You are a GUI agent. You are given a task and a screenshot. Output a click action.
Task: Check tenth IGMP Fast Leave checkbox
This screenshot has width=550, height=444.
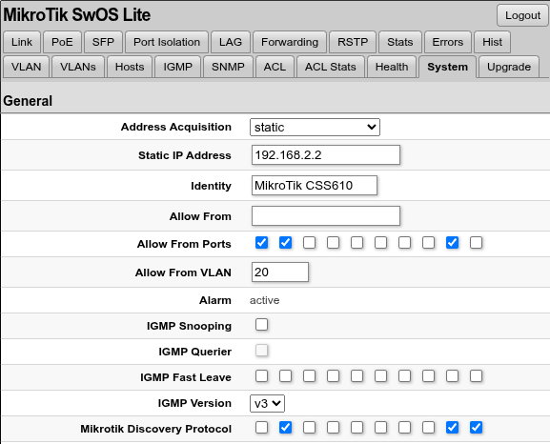tap(476, 376)
